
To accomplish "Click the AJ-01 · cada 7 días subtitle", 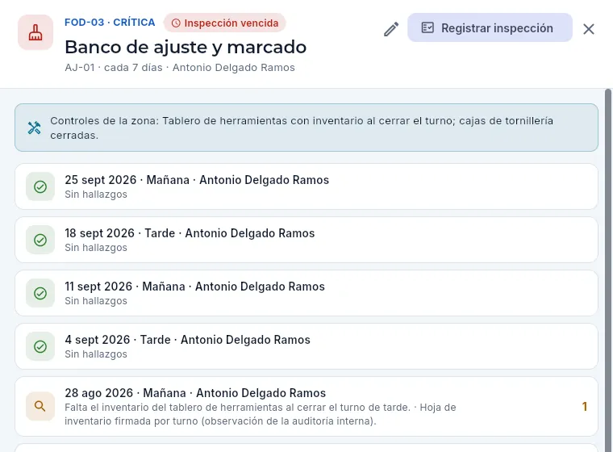I will pos(180,68).
